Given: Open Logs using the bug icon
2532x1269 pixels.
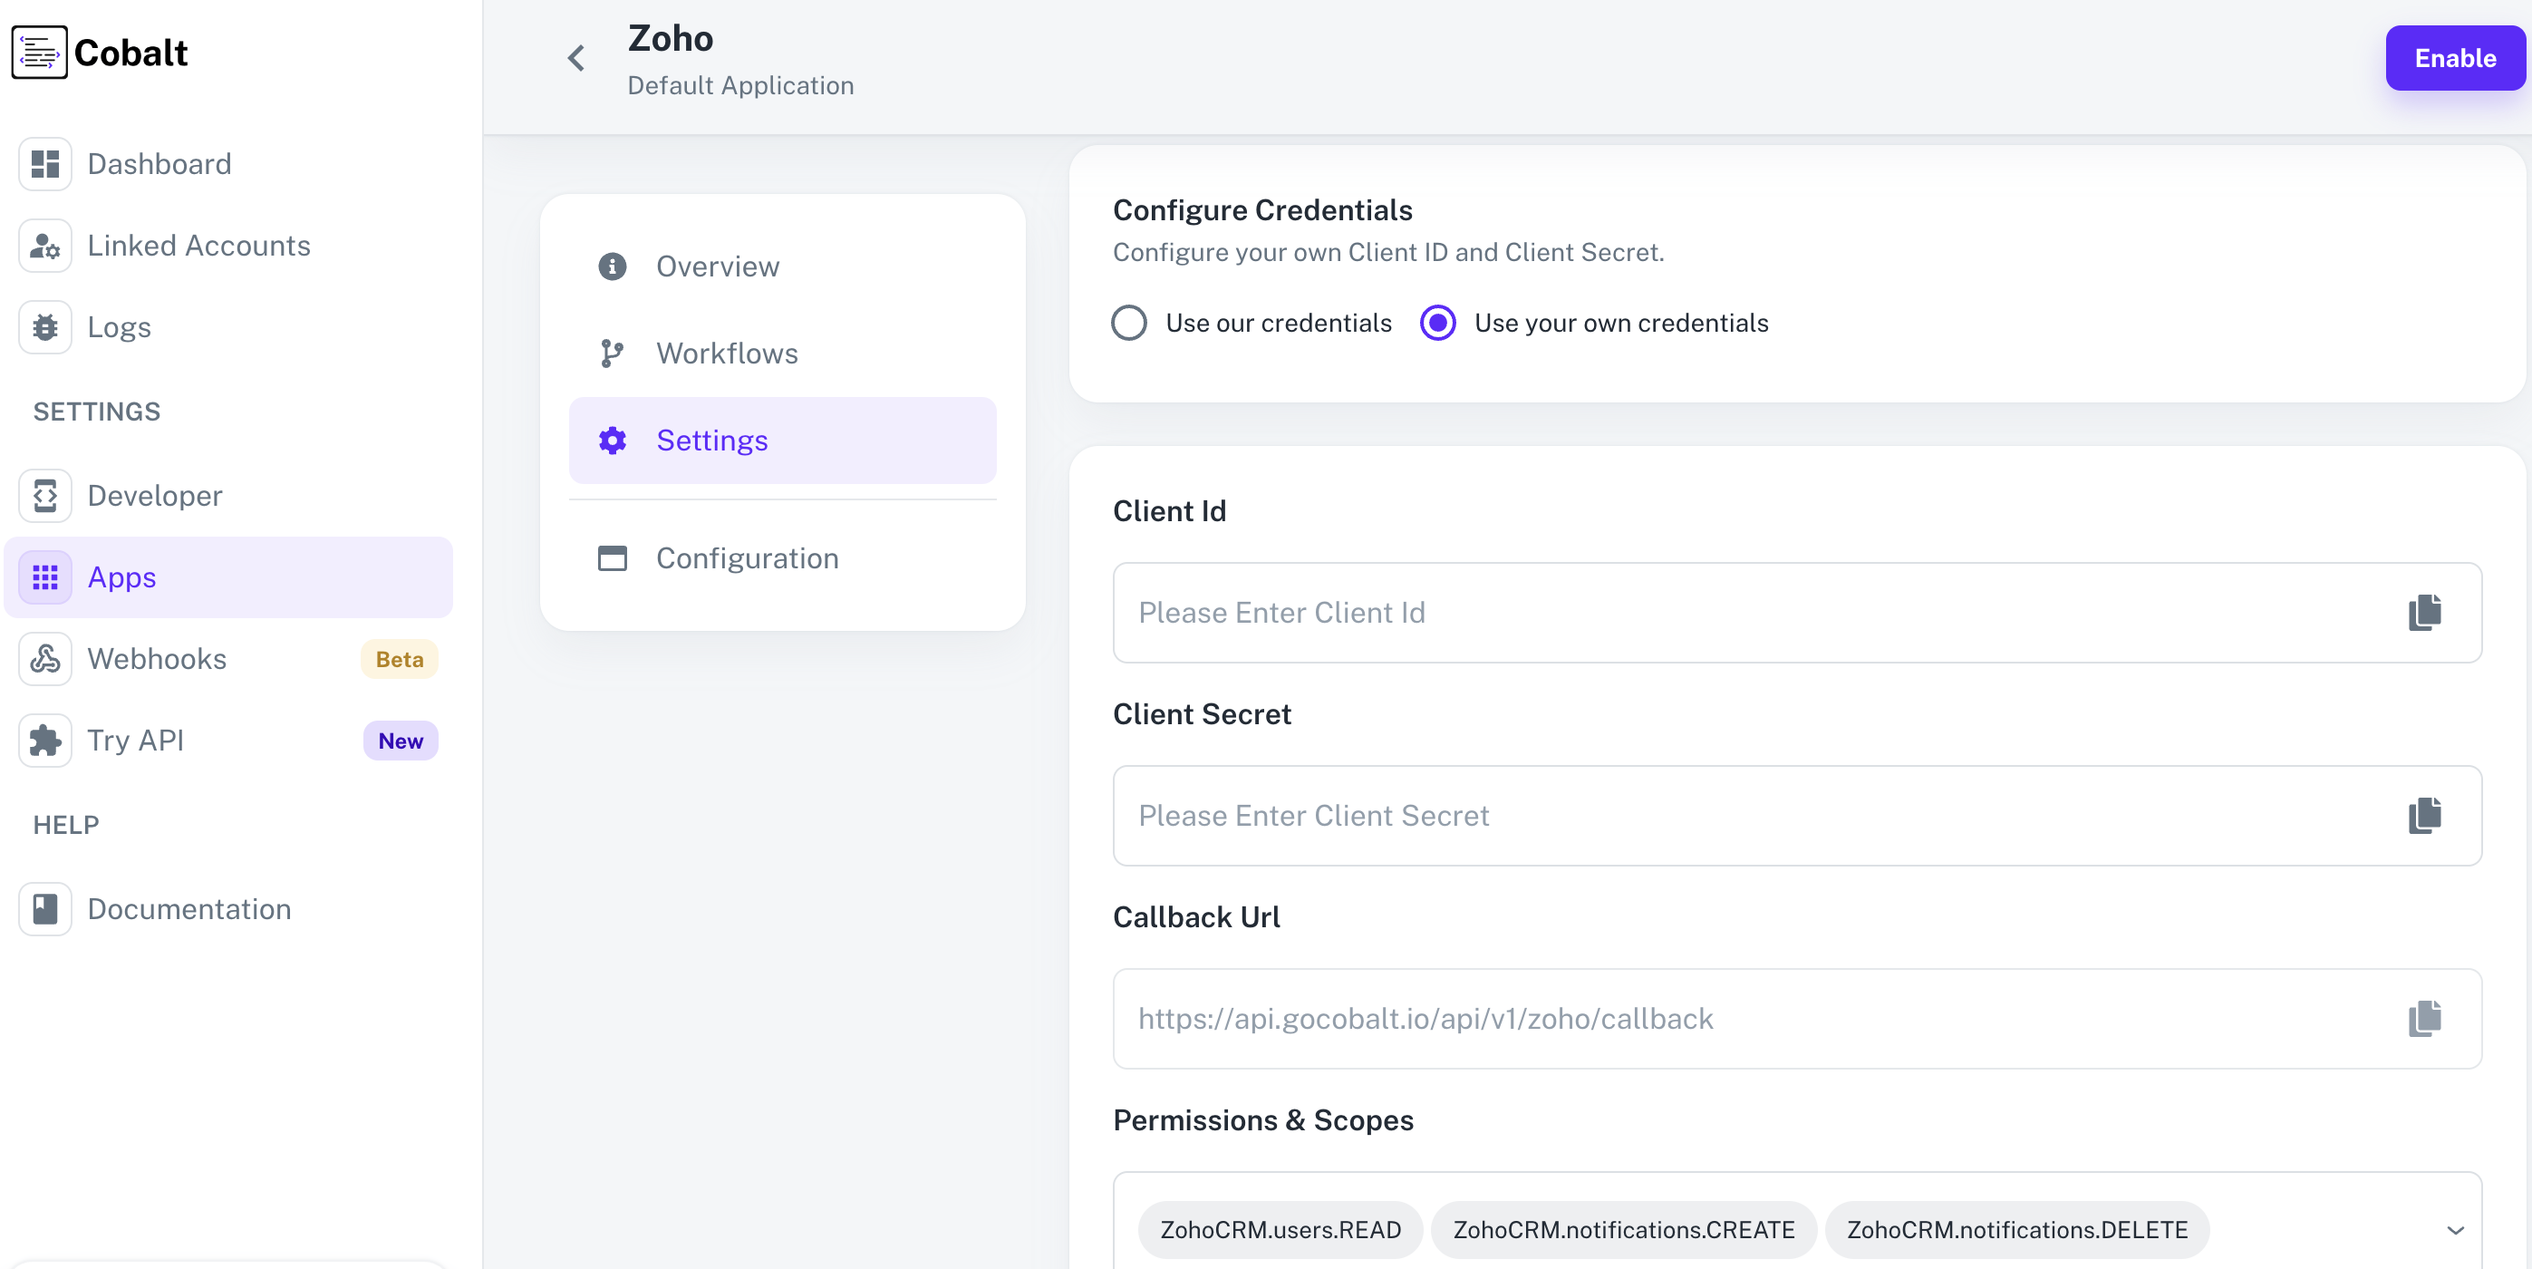Looking at the screenshot, I should [x=45, y=326].
